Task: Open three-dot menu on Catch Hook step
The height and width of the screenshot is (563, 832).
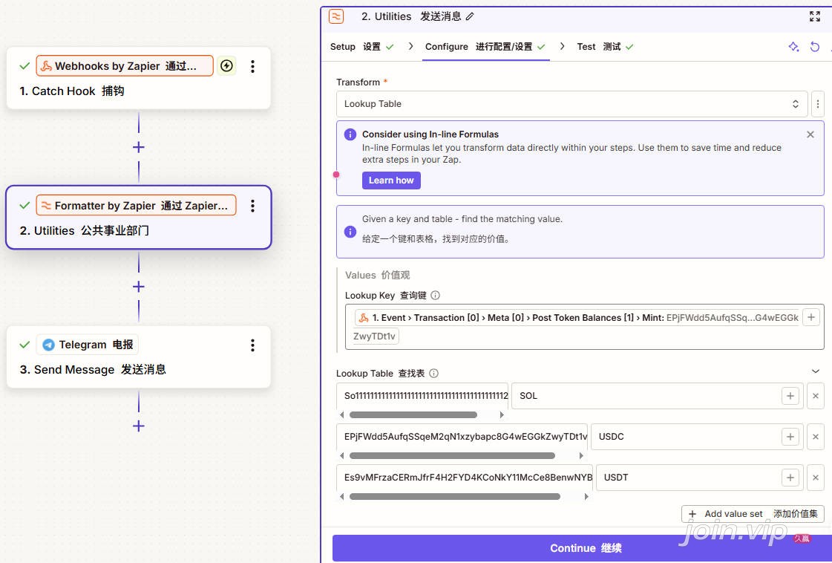Action: [252, 66]
